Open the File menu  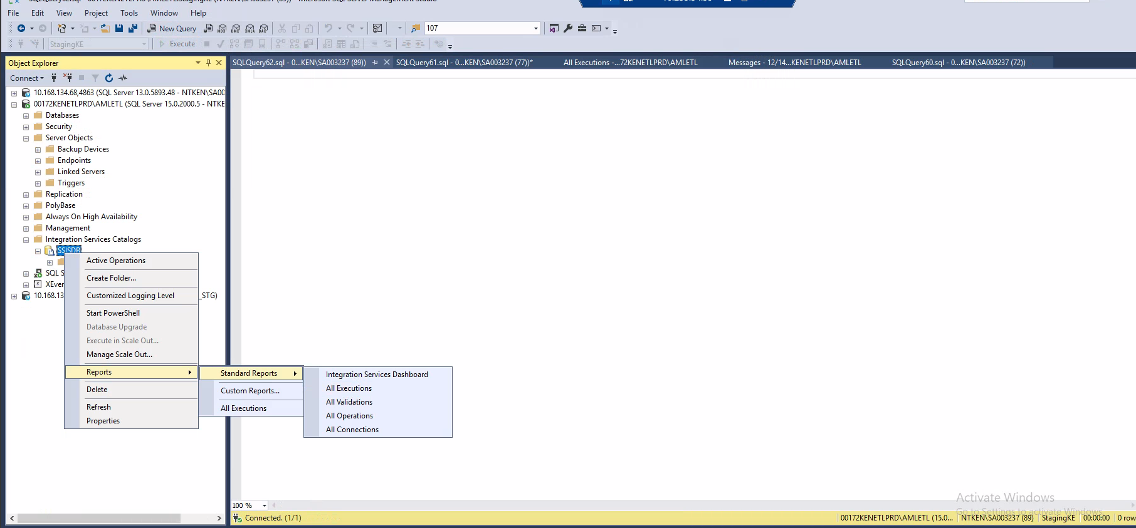[x=13, y=13]
